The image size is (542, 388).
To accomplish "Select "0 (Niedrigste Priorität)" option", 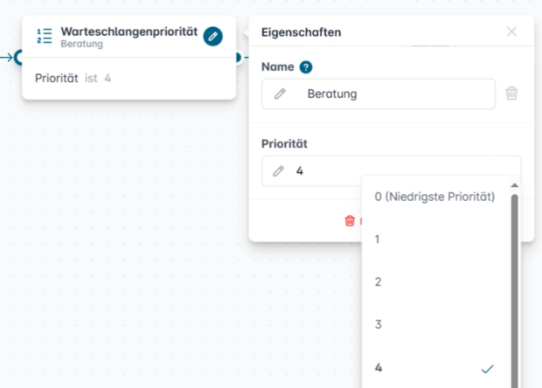I will tap(435, 197).
